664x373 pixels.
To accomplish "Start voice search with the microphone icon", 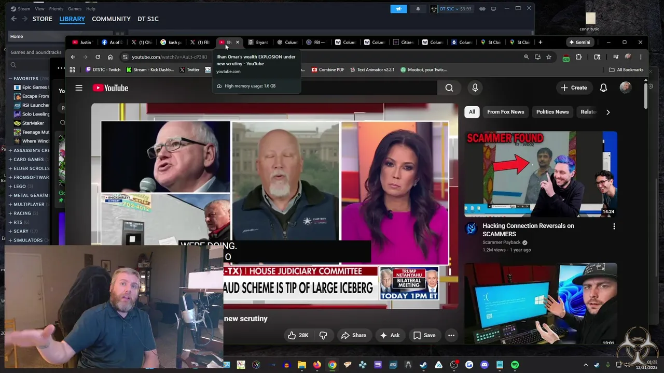I will (475, 88).
